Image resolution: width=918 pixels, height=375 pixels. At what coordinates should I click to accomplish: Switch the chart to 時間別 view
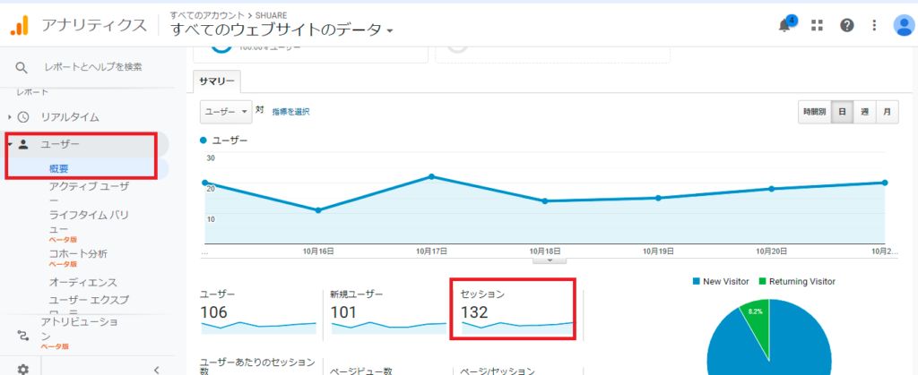815,112
